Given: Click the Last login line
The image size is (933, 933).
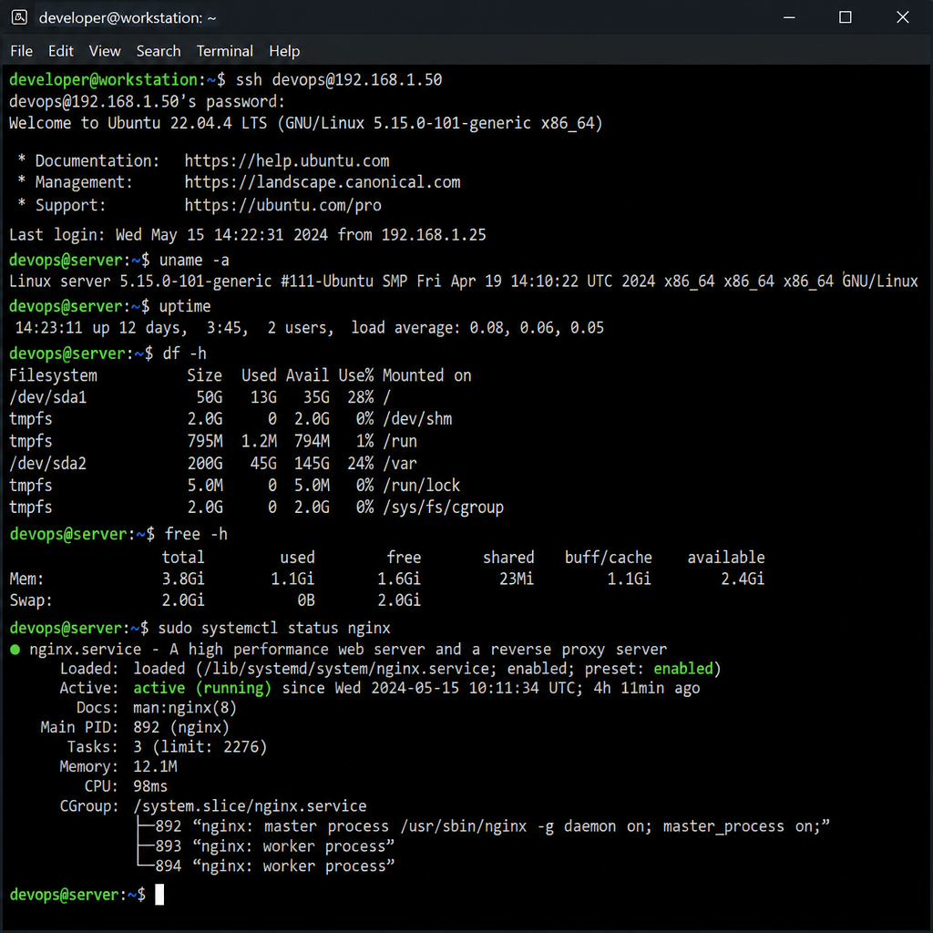Looking at the screenshot, I should coord(248,235).
